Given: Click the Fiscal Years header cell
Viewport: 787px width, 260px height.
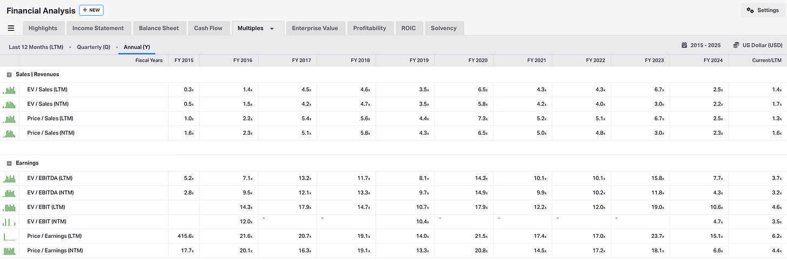Looking at the screenshot, I should [149, 61].
